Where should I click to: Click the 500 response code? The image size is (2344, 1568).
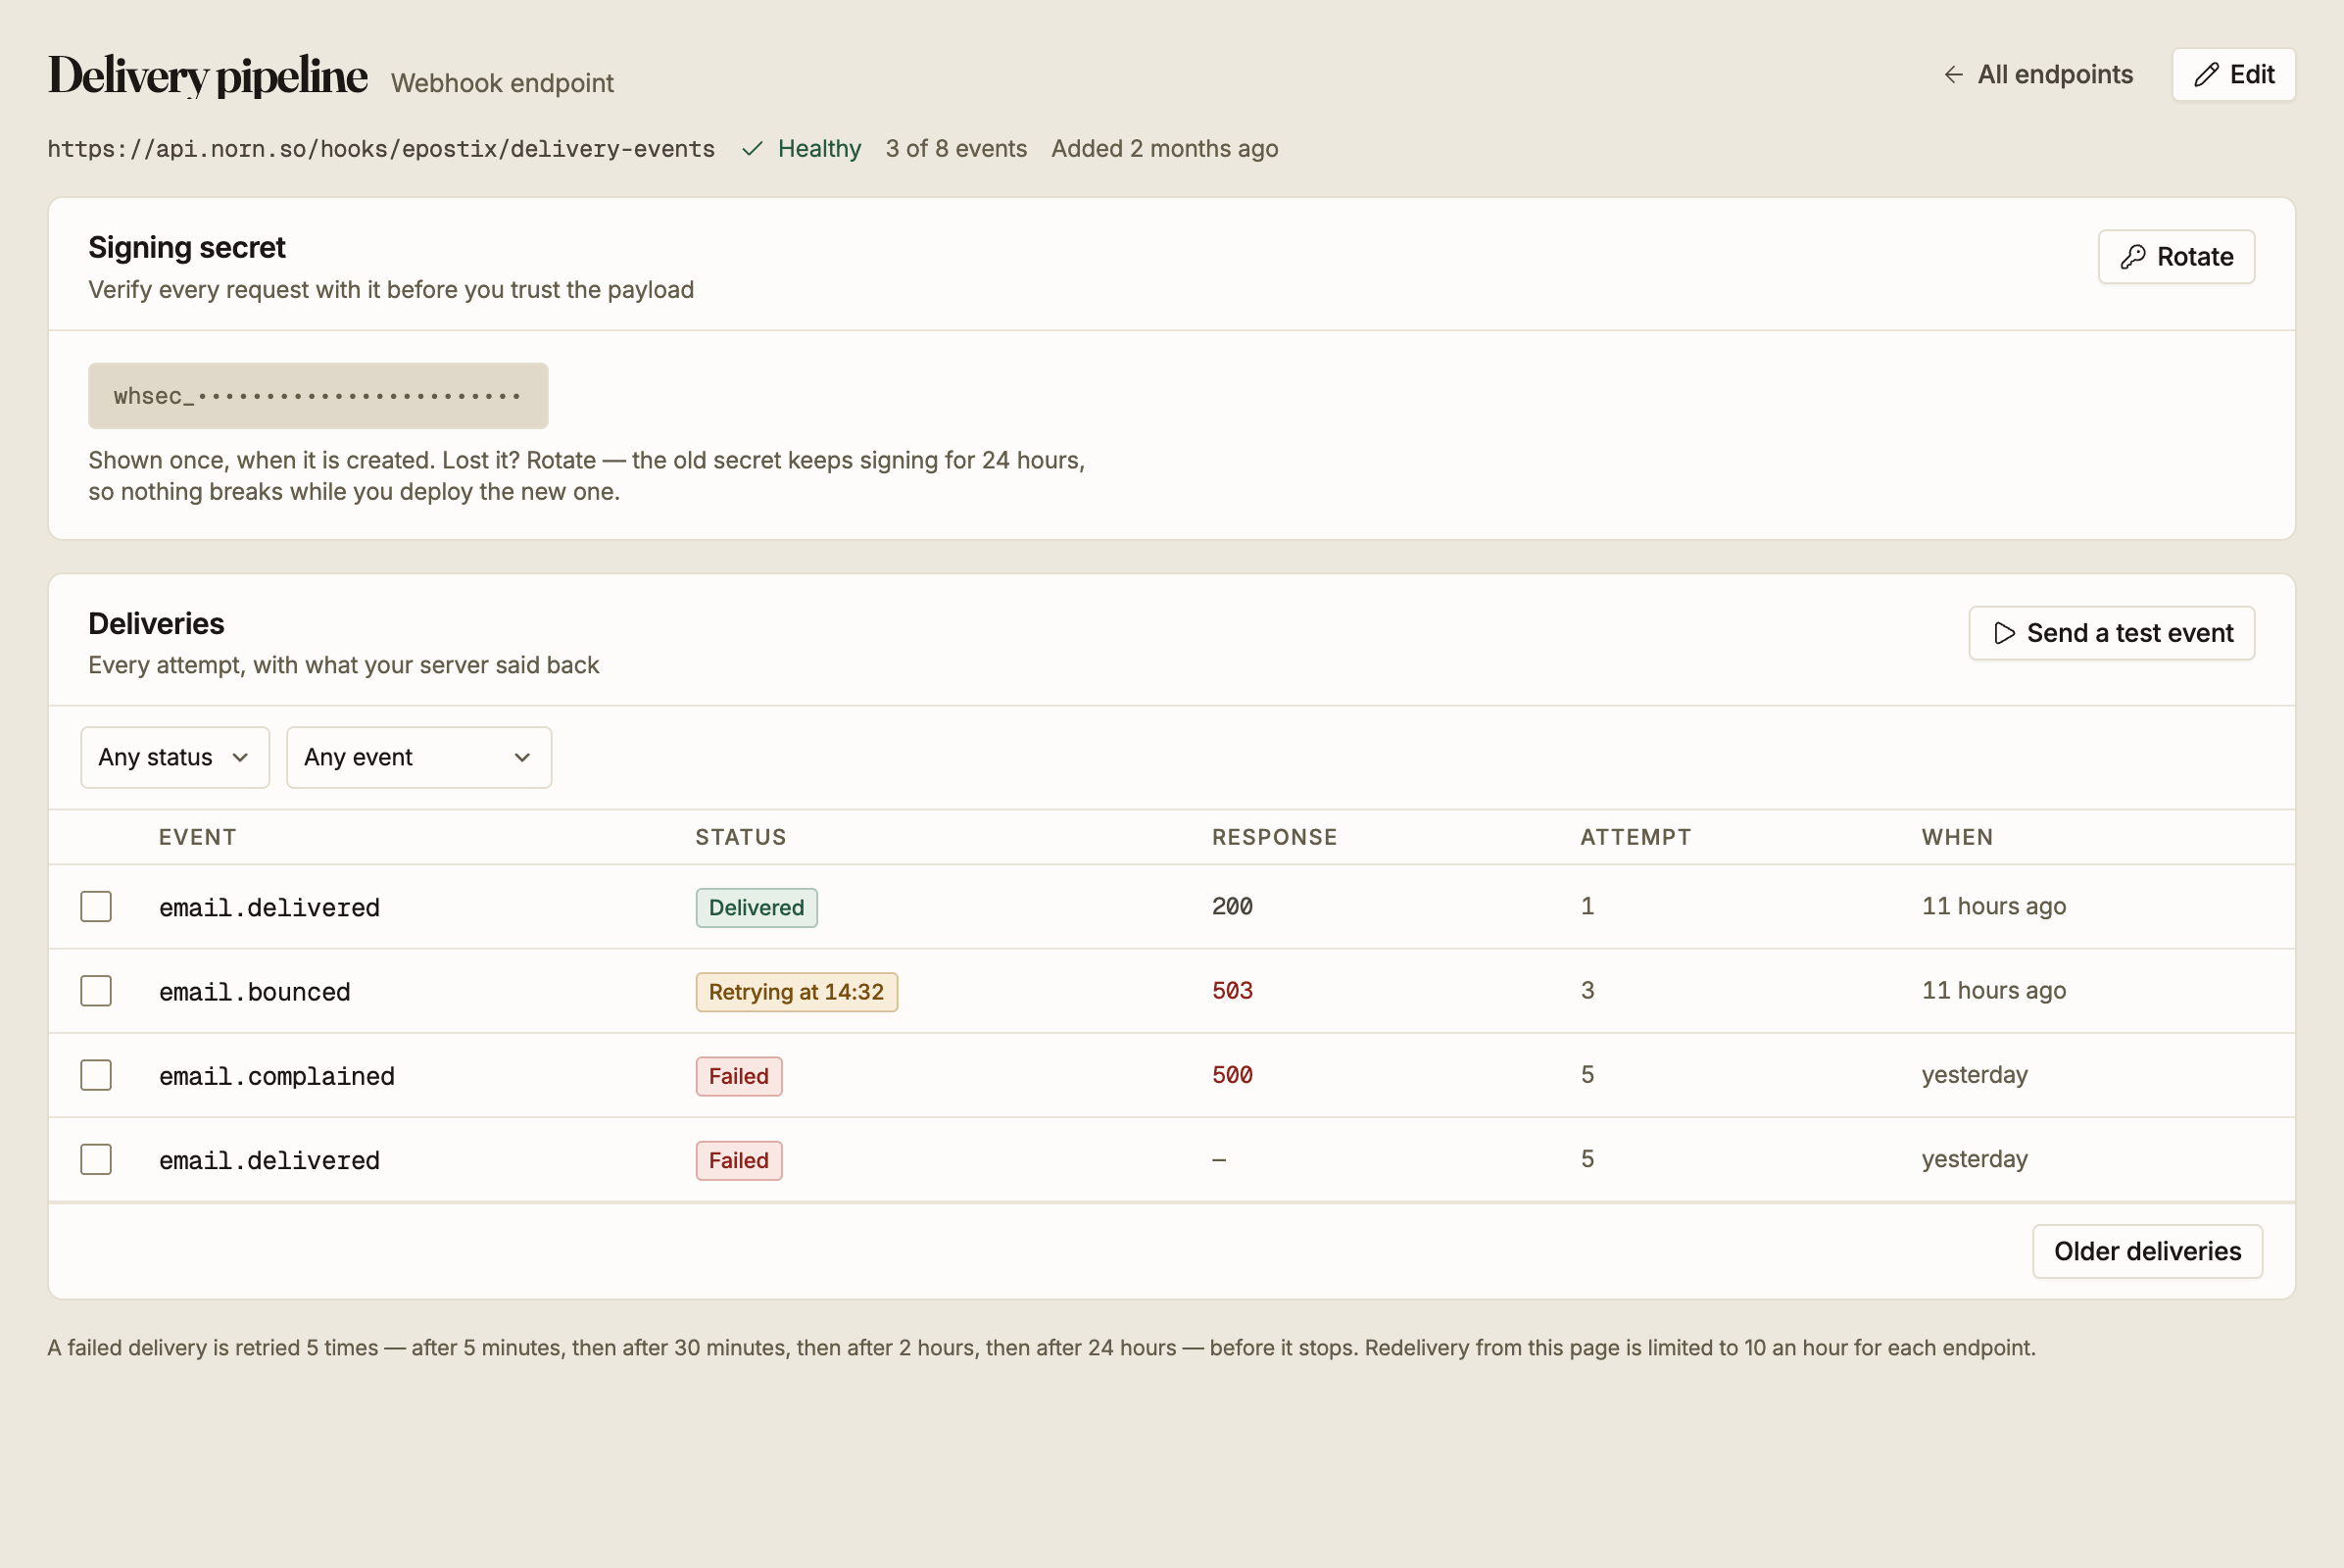pyautogui.click(x=1232, y=1074)
